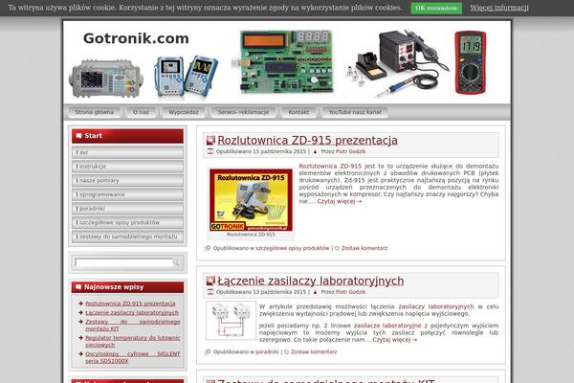Click arrow bullet beside Oscyloskopy cyfrowe link

pos(81,354)
